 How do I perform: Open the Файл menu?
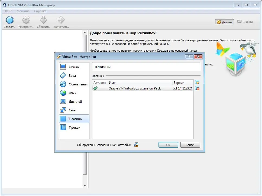[8, 11]
